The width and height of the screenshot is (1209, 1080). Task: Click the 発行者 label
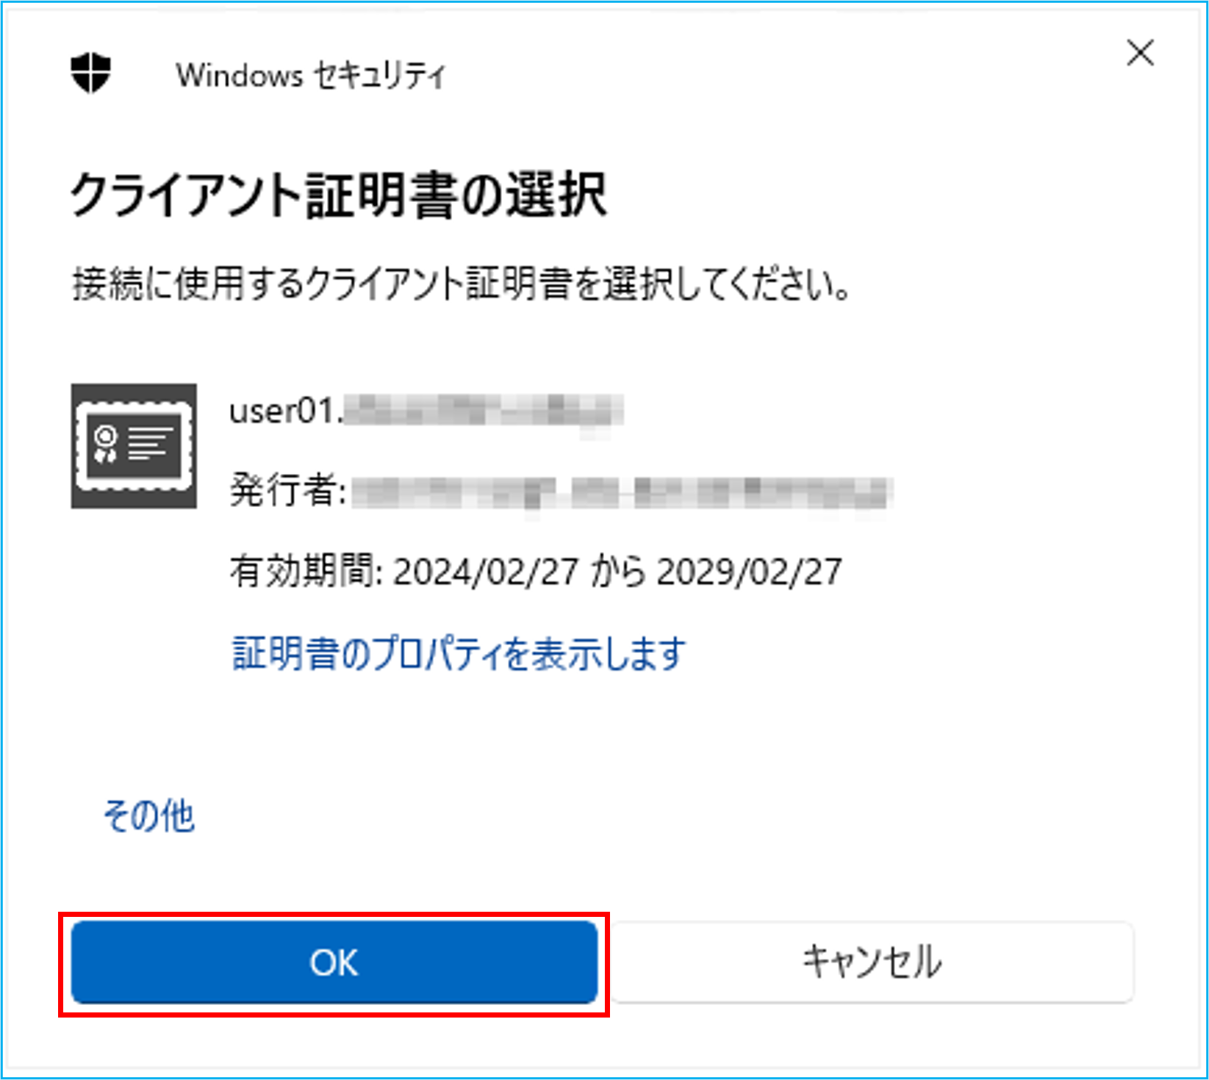tap(287, 490)
